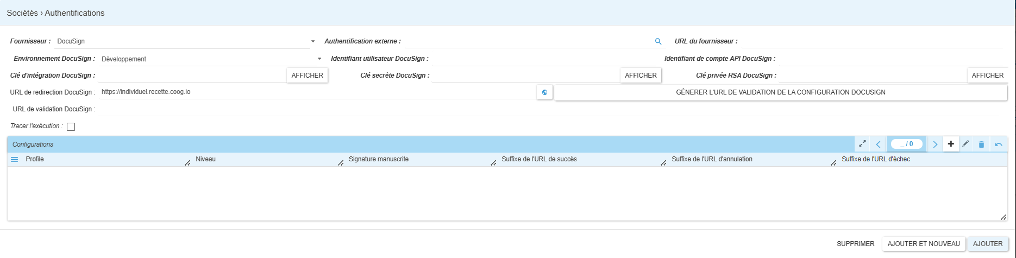This screenshot has height=258, width=1016.
Task: Click the Supprimer button
Action: tap(856, 244)
